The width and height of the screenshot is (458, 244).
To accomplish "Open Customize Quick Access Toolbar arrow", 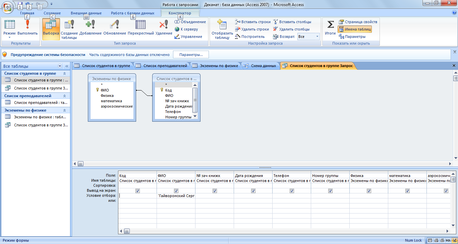I will click(x=51, y=4).
